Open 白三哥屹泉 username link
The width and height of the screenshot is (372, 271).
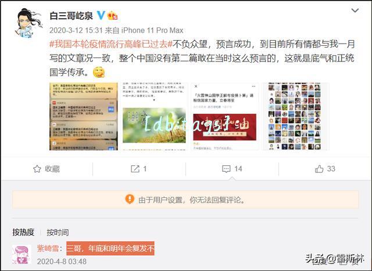point(71,16)
